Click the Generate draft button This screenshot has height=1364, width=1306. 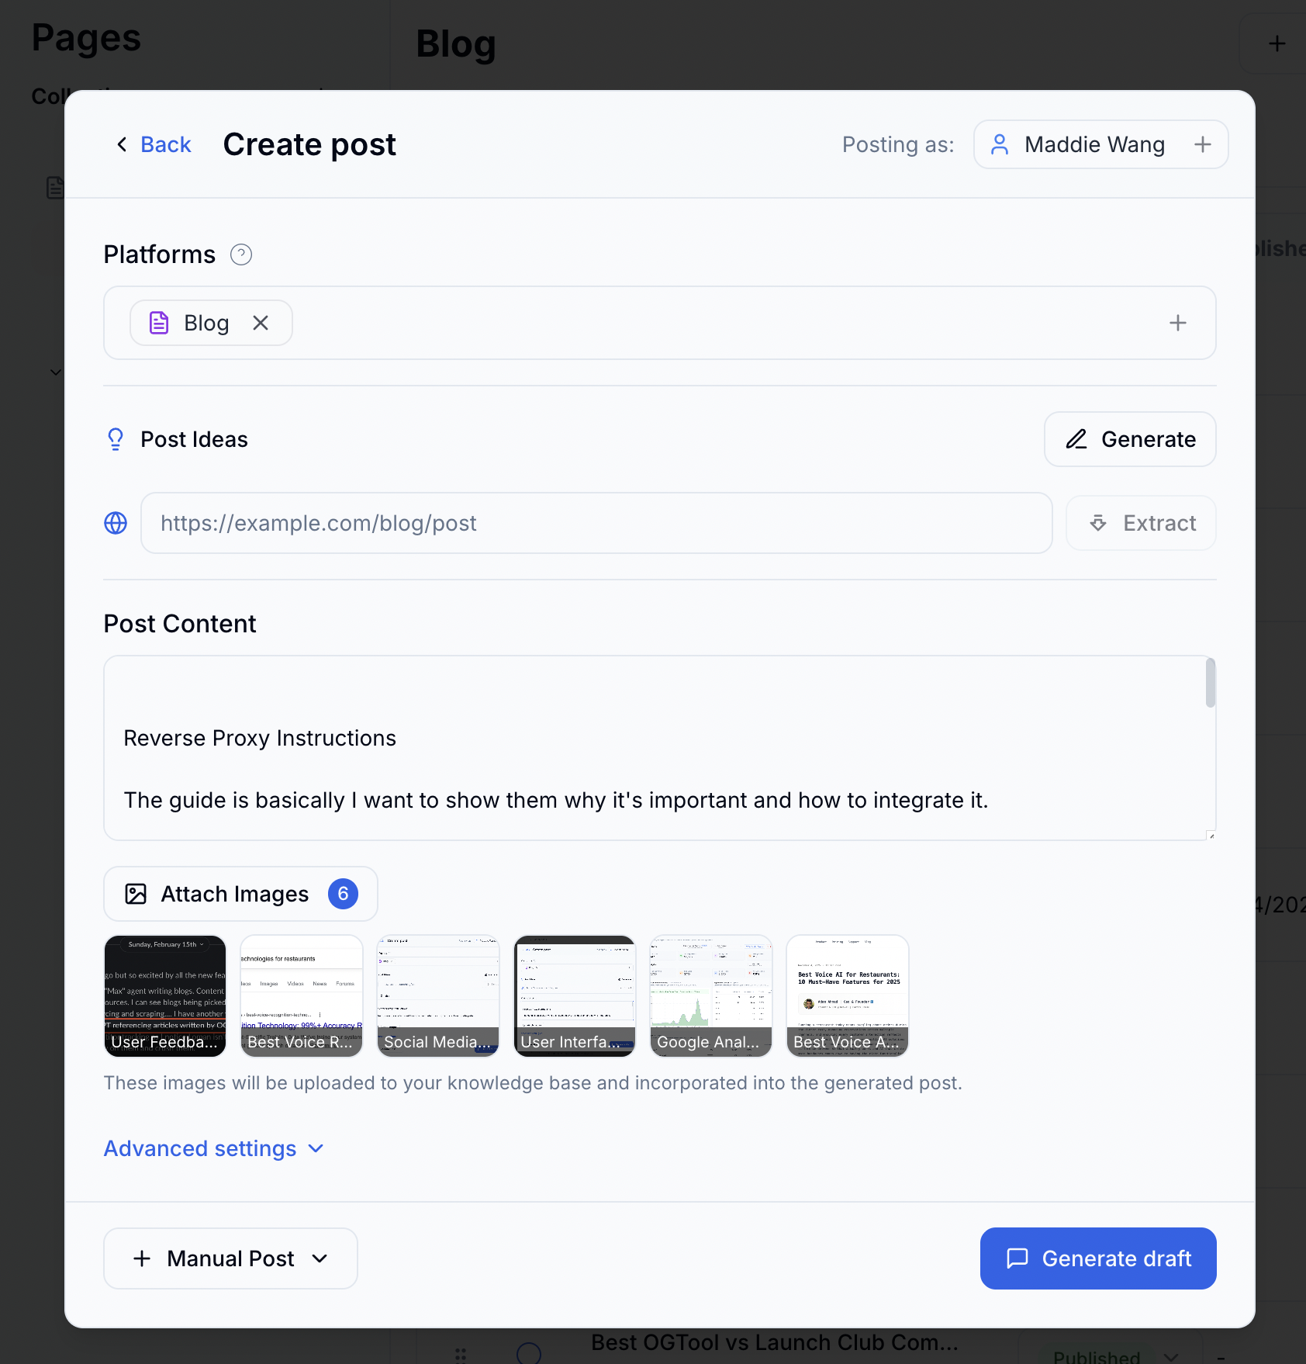[1098, 1258]
